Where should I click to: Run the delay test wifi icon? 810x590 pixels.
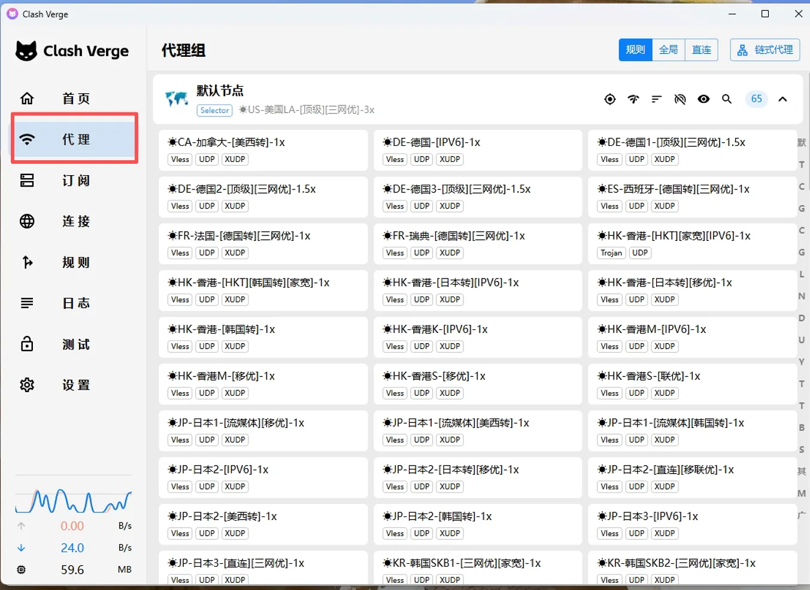coord(633,99)
